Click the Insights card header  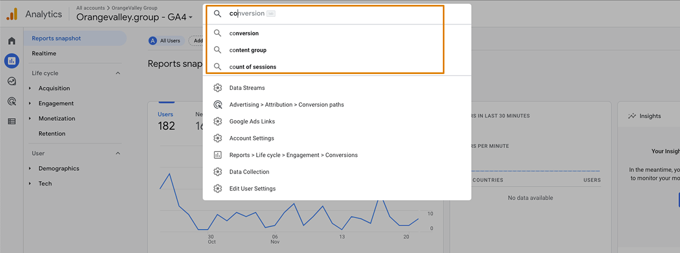[x=650, y=116]
